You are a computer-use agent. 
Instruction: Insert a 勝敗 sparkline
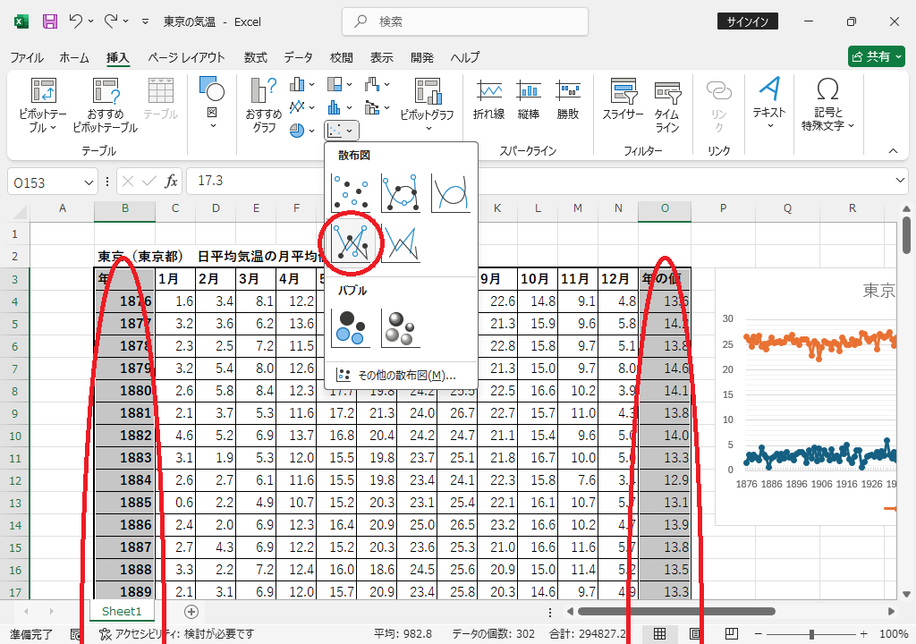click(568, 100)
